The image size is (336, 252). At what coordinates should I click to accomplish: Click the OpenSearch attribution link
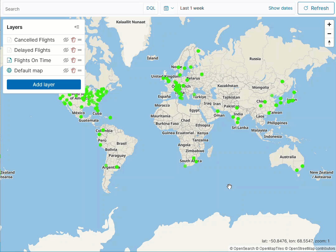coord(242,248)
